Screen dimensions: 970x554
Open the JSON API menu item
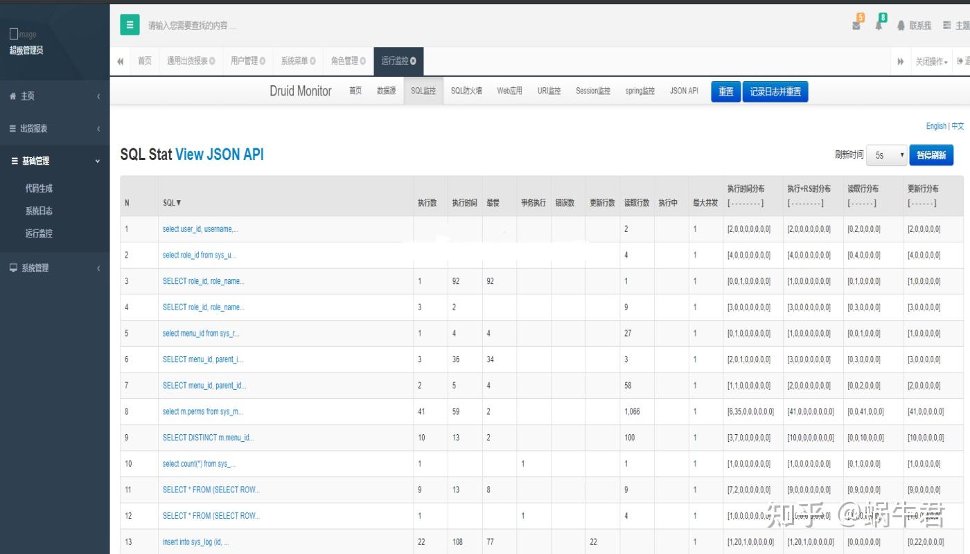(684, 91)
